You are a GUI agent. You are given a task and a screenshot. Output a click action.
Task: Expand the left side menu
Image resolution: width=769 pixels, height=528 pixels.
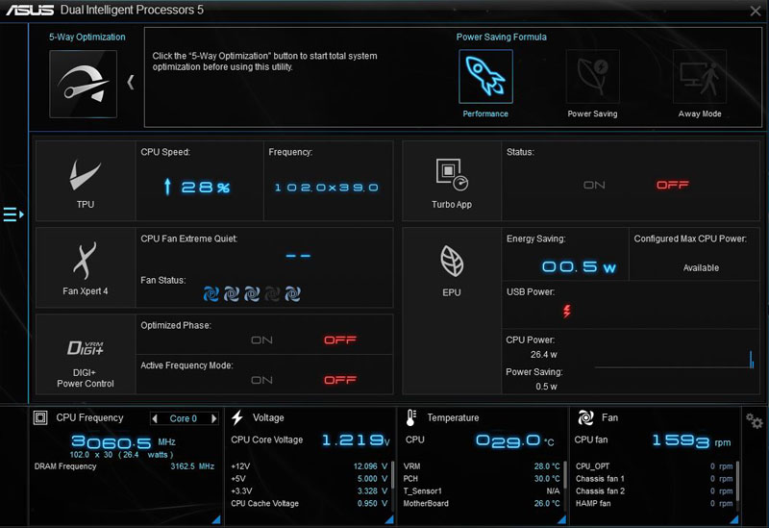tap(13, 214)
